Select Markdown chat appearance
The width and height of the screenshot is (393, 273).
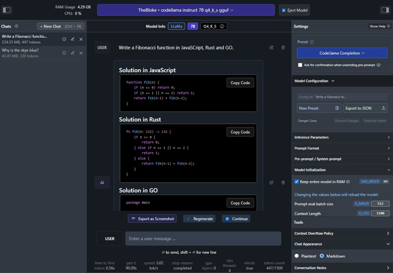click(x=322, y=256)
